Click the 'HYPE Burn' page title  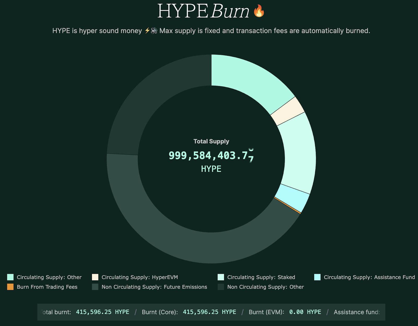pyautogui.click(x=203, y=11)
